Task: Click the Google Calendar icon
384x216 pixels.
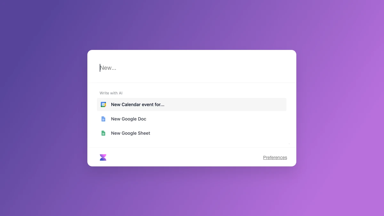Action: coord(103,105)
